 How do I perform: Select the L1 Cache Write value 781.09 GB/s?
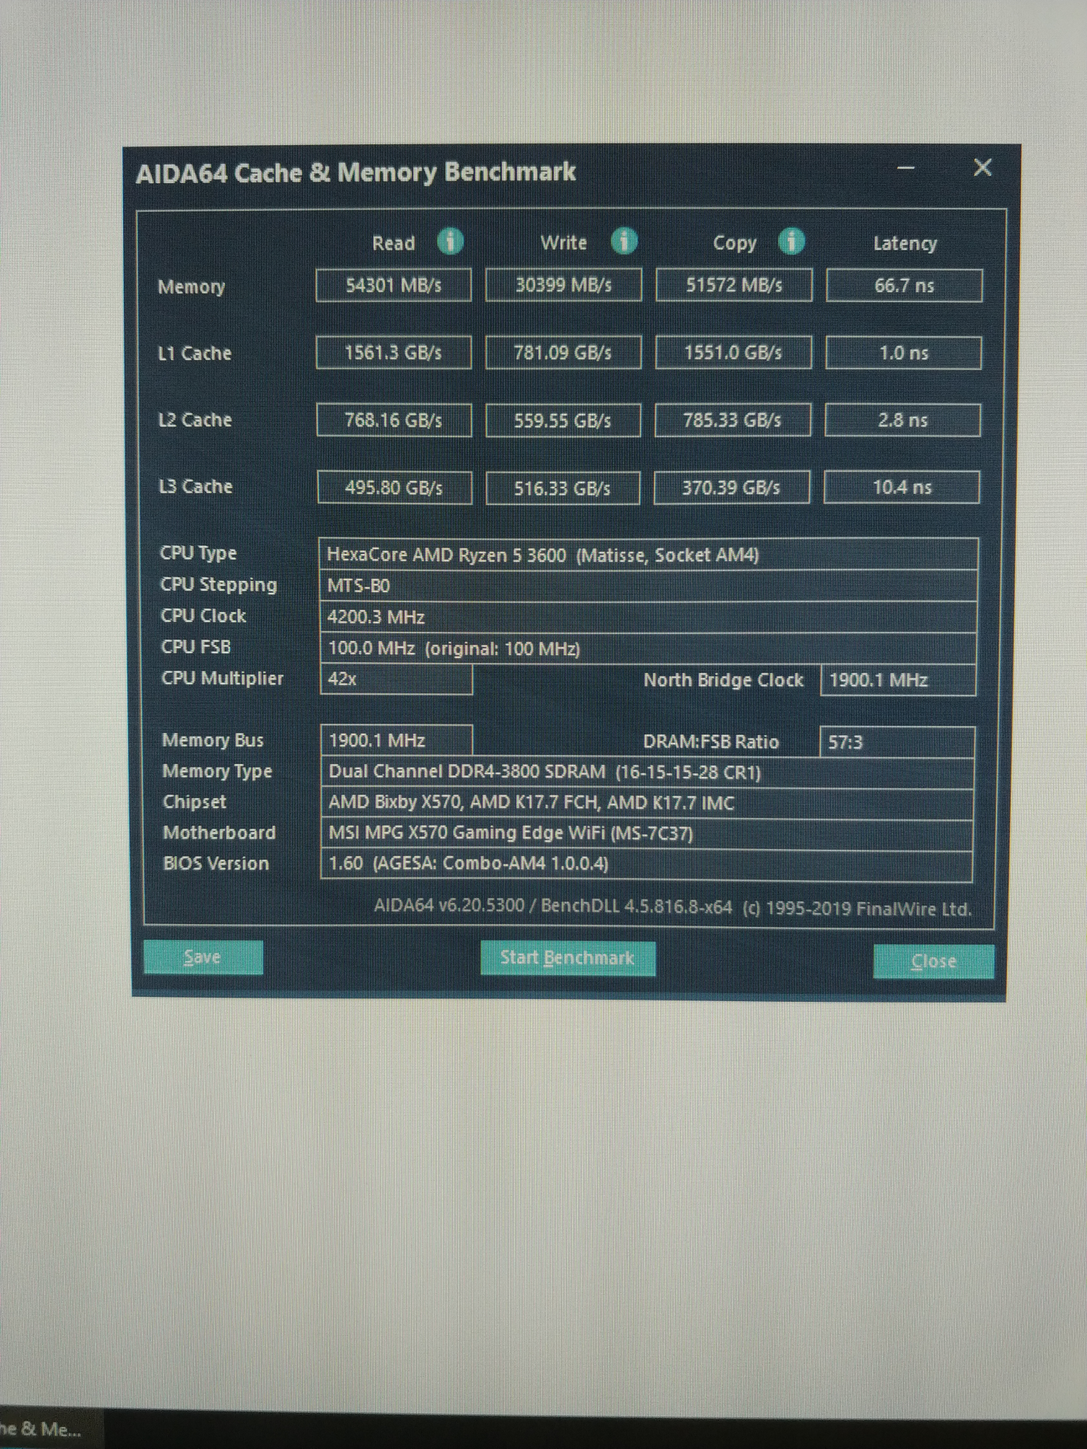[x=563, y=352]
